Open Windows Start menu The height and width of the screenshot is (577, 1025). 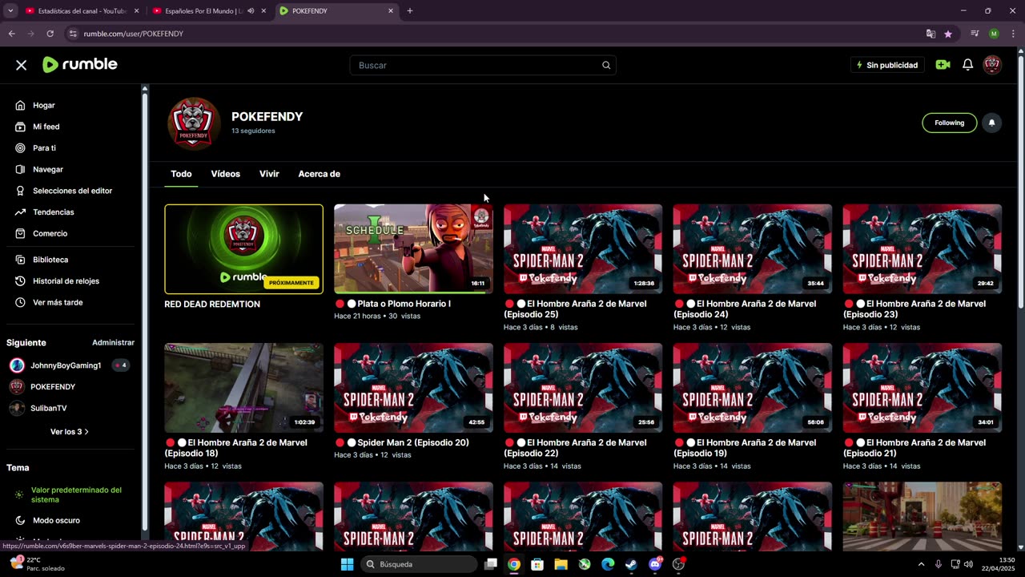coord(347,564)
